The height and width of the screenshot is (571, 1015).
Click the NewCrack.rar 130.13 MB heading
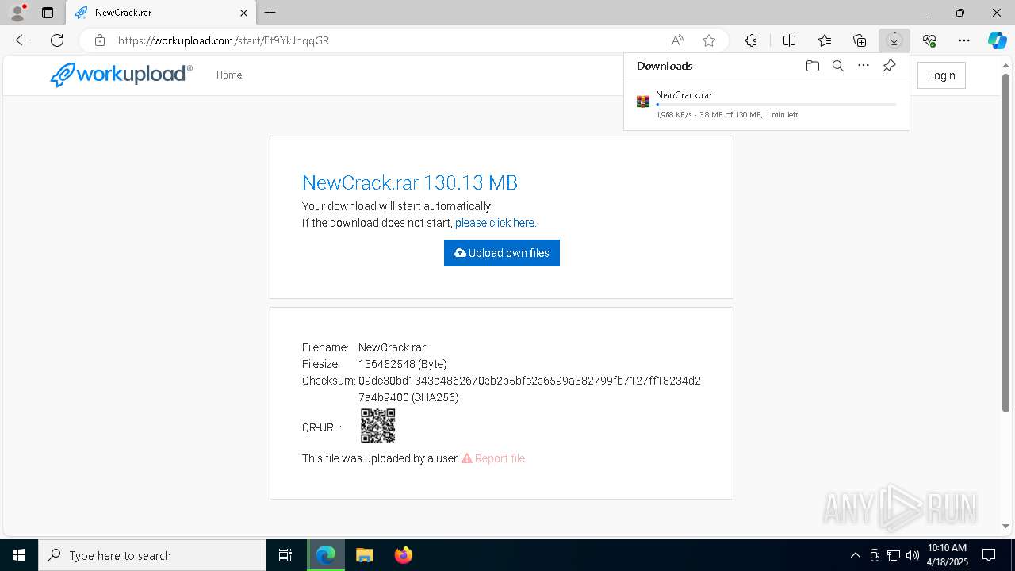[410, 182]
